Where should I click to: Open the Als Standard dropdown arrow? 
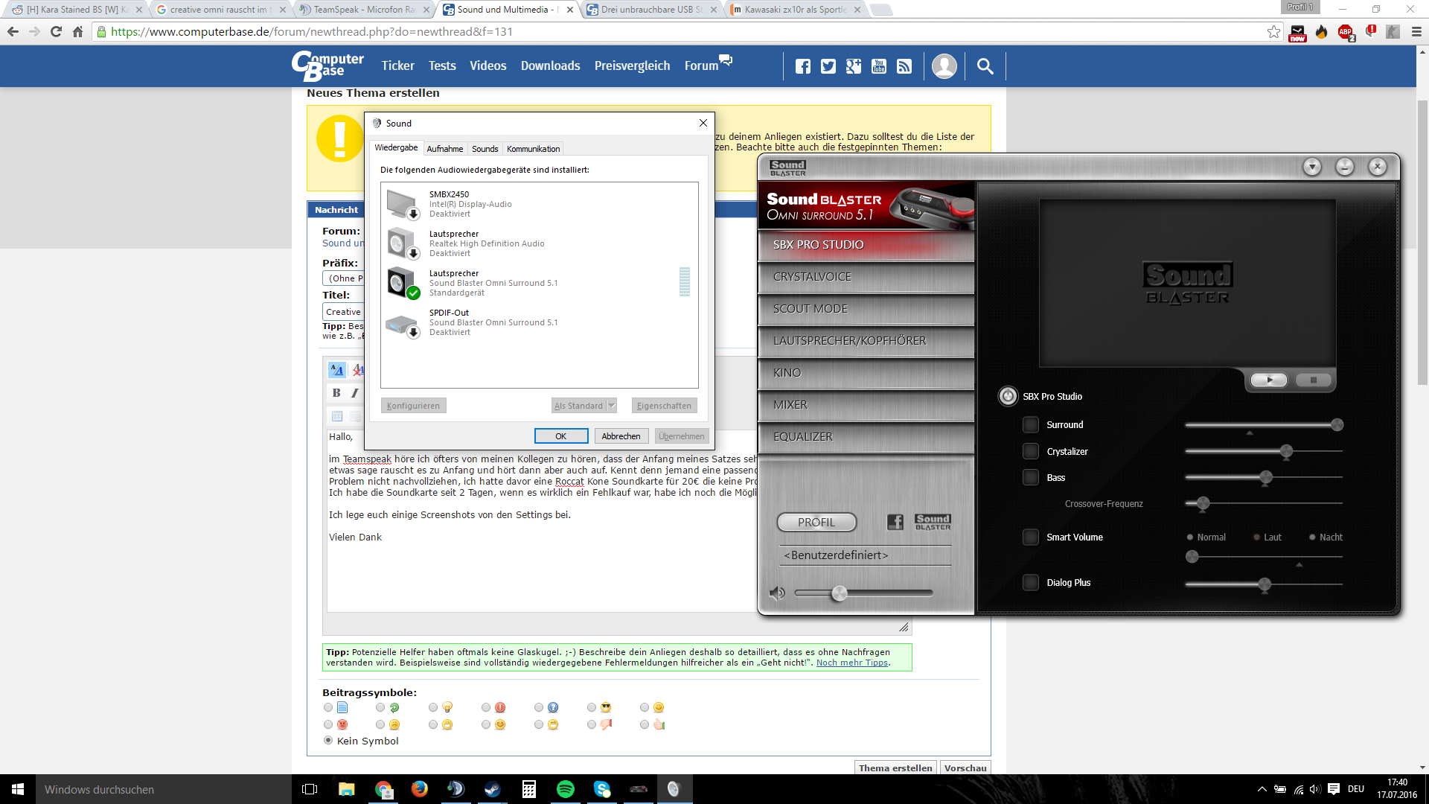click(612, 406)
